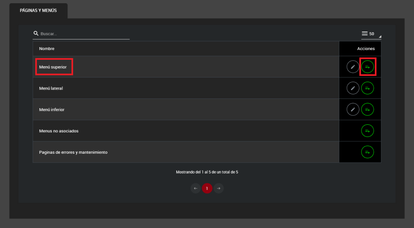This screenshot has width=414, height=228.
Task: Focus the Buscar search field
Action: point(84,34)
